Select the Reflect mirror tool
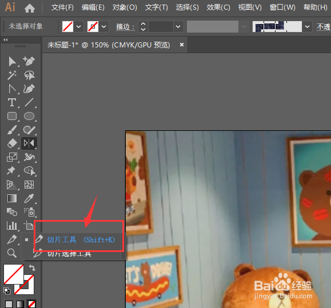Screen dimensions: 331x308 pyautogui.click(x=29, y=143)
